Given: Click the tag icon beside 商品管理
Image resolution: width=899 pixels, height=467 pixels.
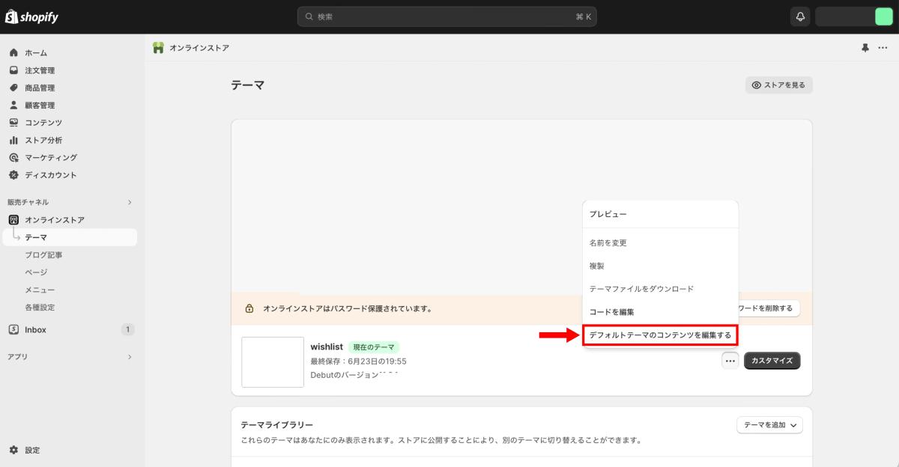Looking at the screenshot, I should tap(13, 88).
